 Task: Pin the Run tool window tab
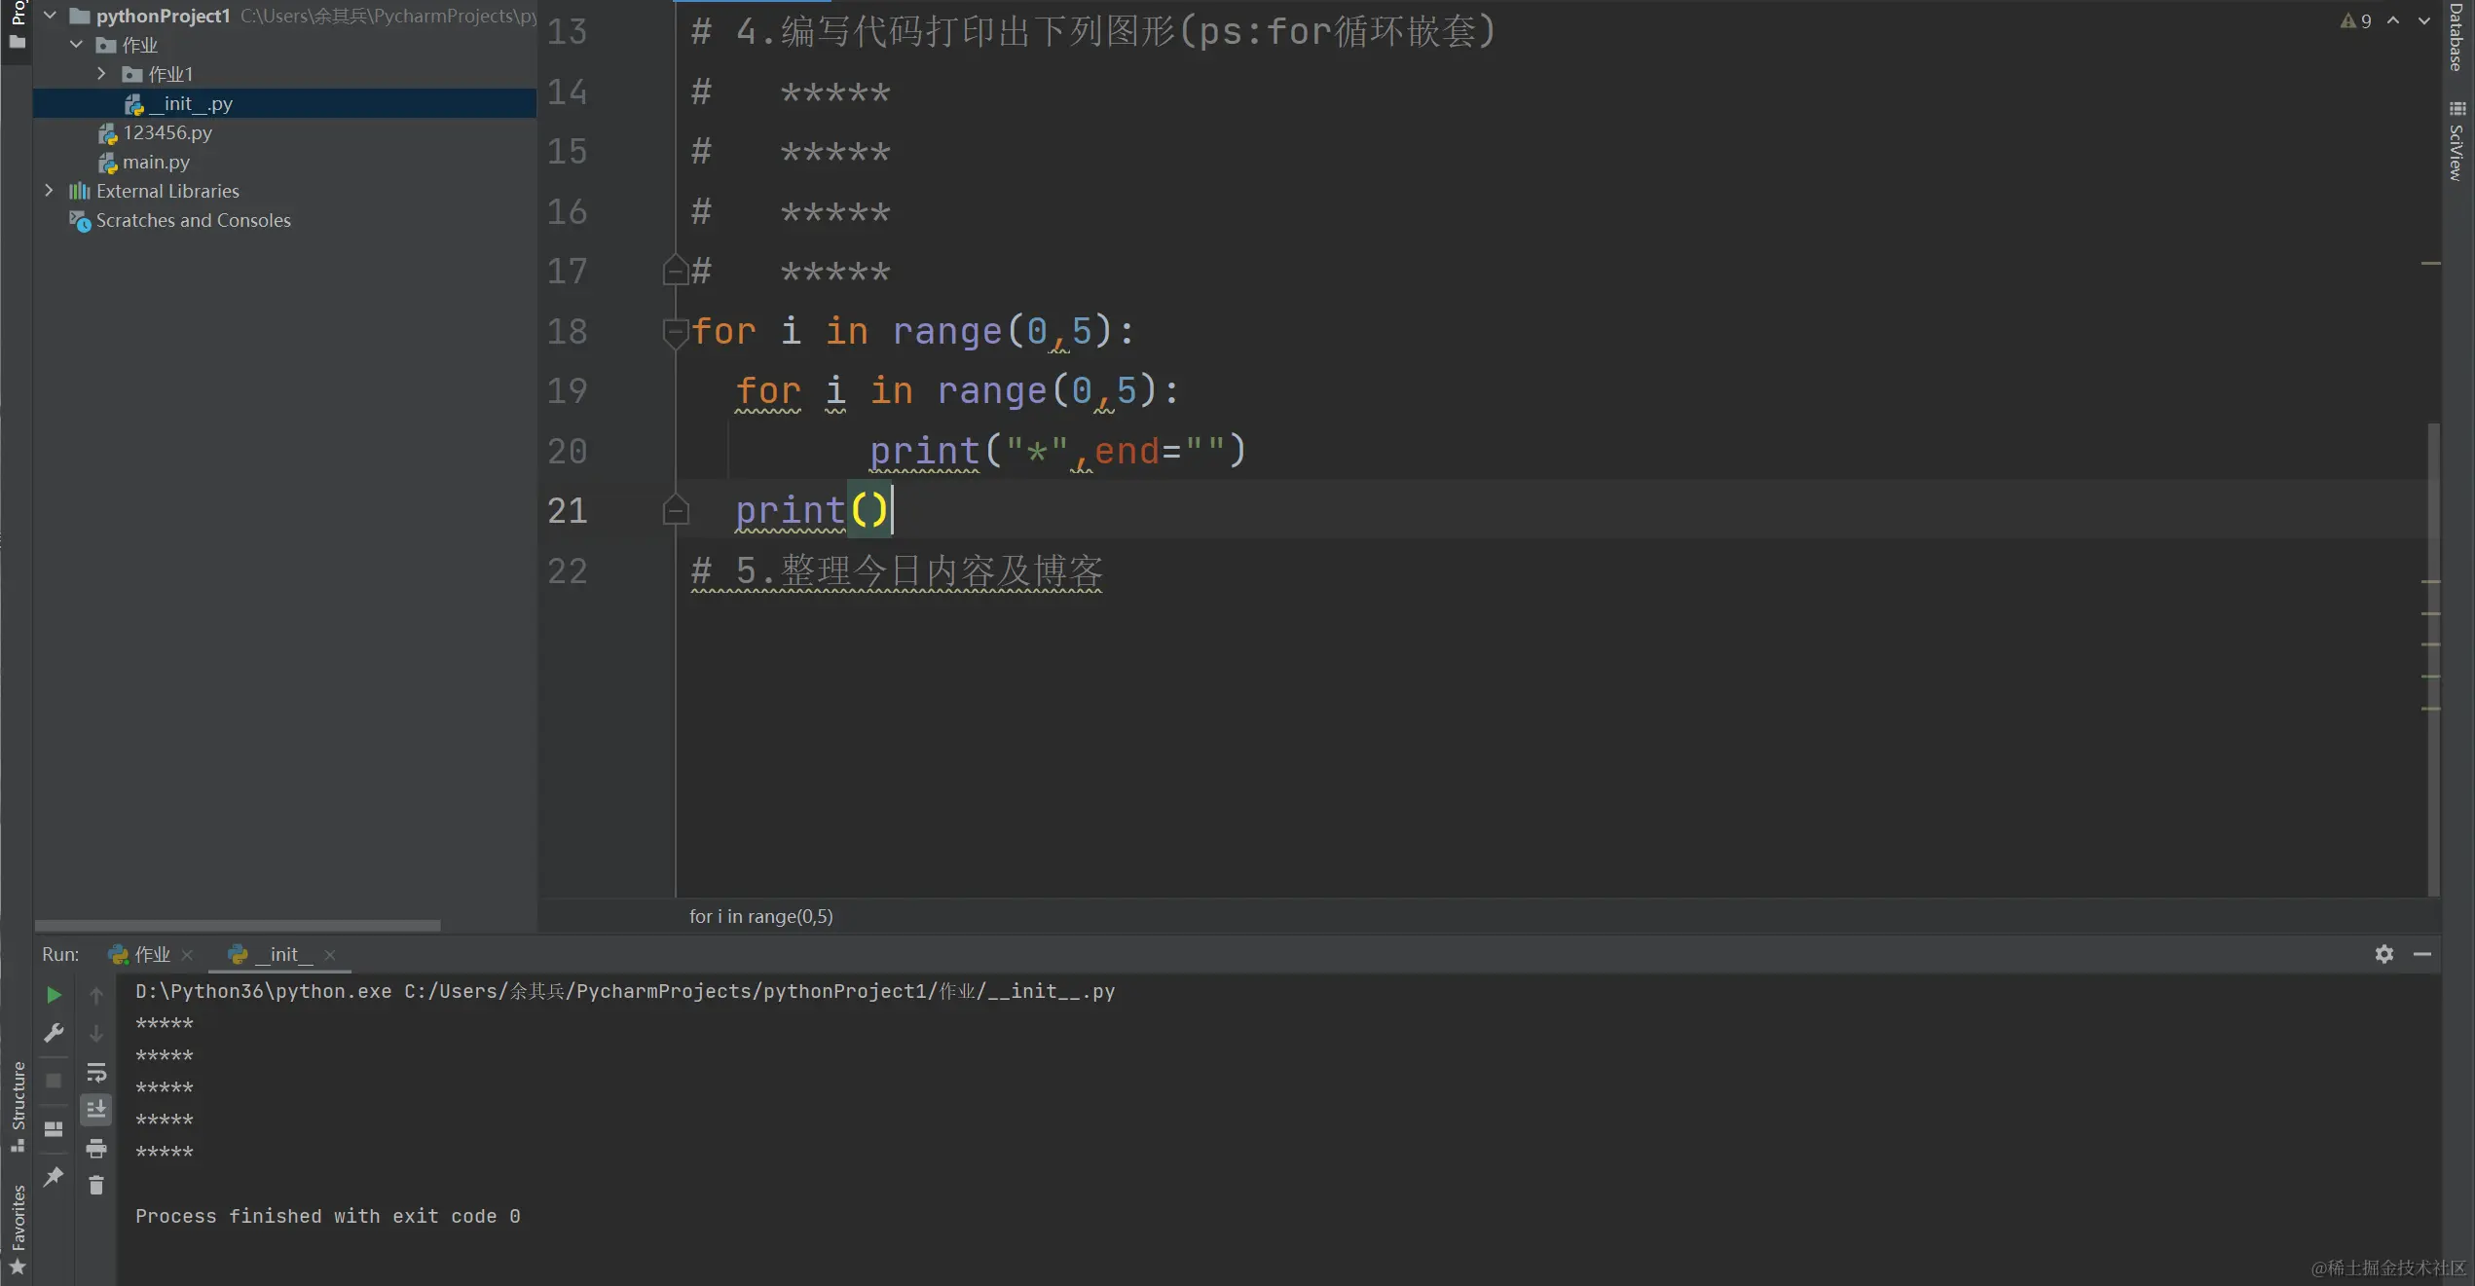[54, 1177]
